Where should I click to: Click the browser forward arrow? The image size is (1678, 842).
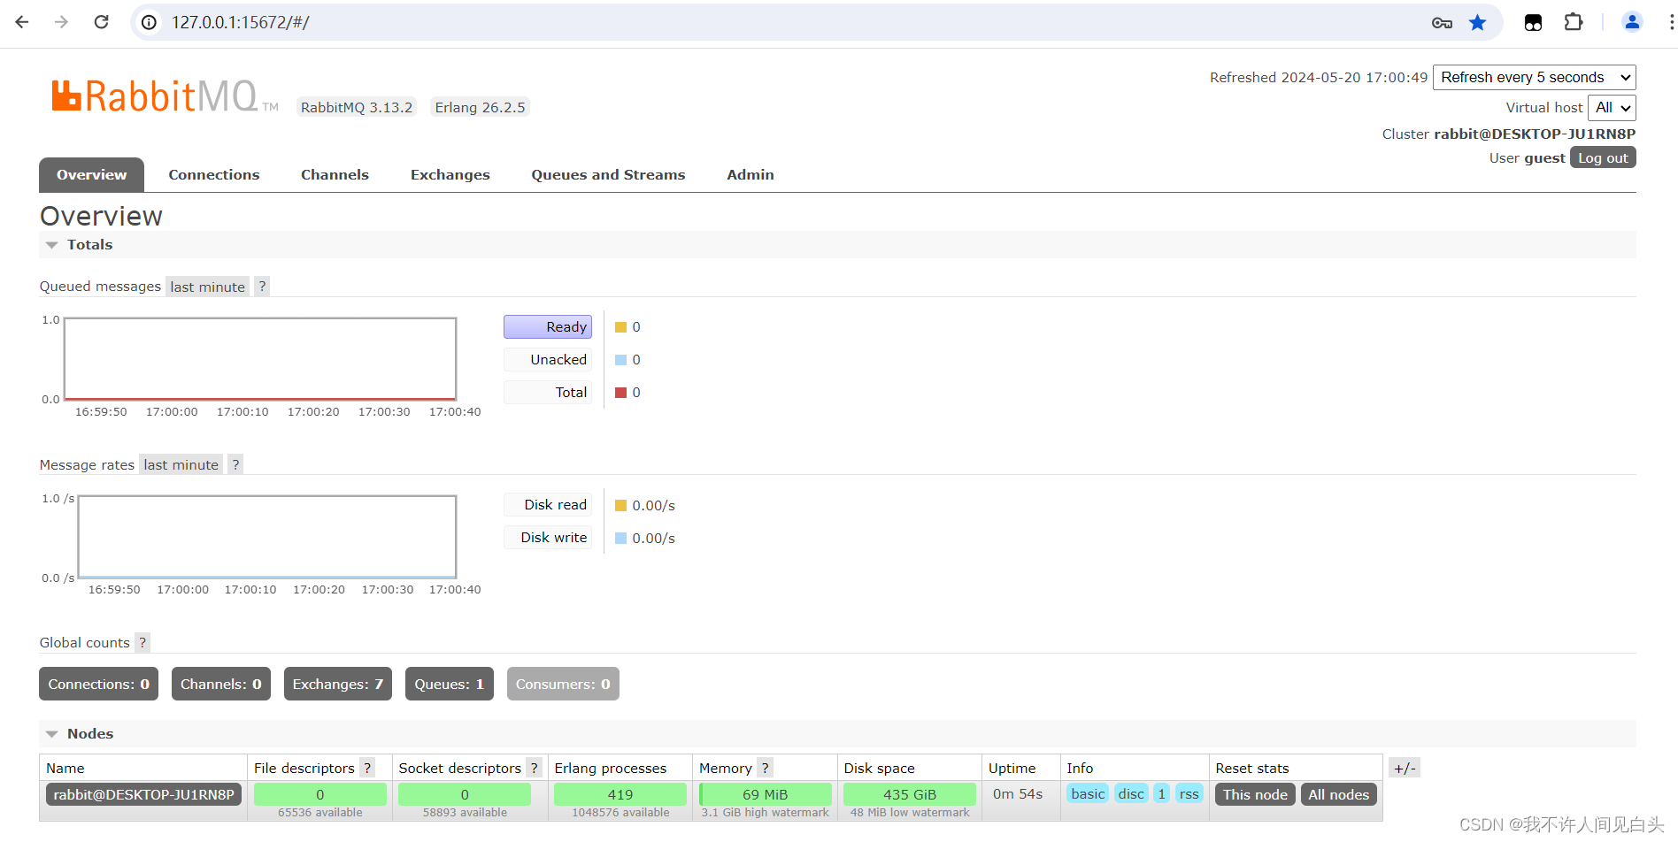61,22
